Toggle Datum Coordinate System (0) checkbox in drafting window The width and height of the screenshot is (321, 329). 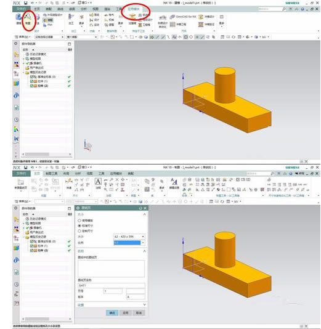[31, 242]
